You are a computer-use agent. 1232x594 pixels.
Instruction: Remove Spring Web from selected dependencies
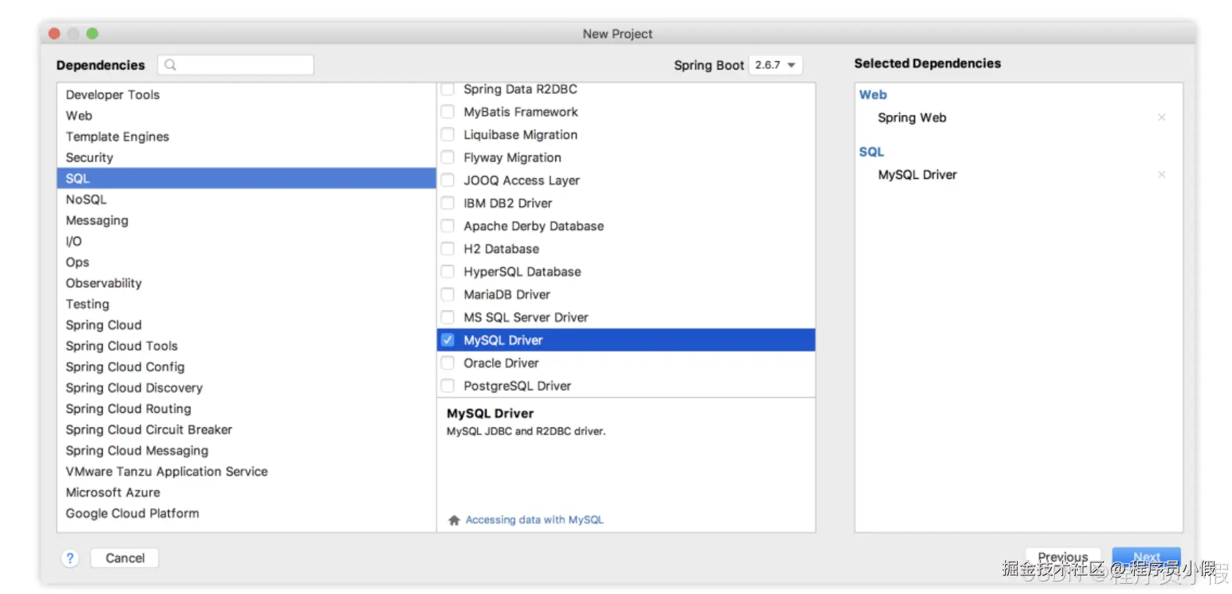point(1162,118)
